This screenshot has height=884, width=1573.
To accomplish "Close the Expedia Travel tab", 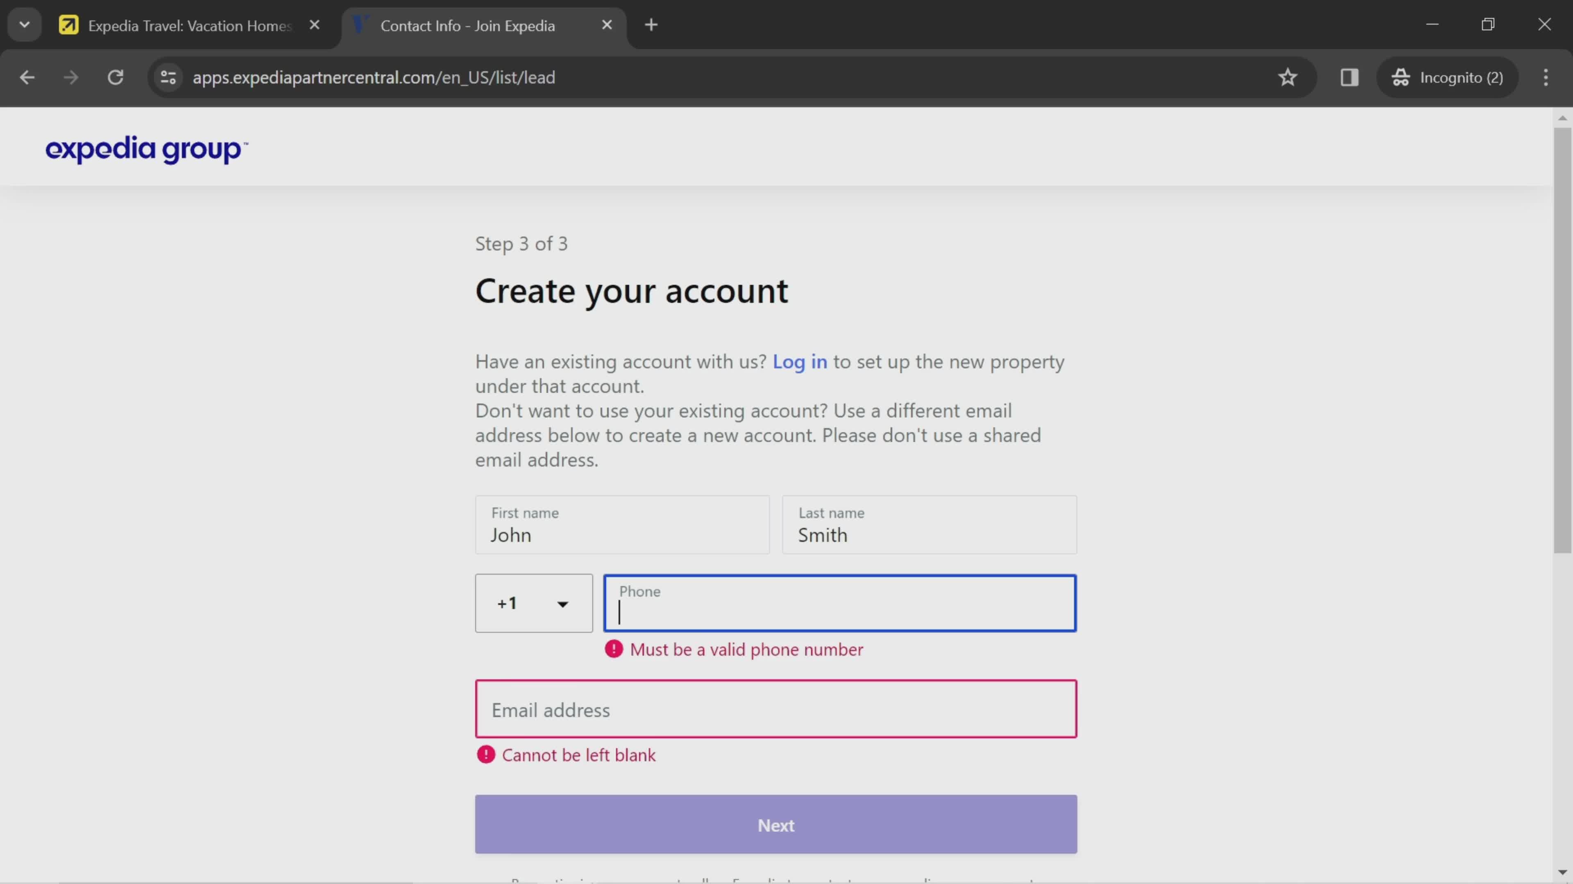I will tap(315, 25).
